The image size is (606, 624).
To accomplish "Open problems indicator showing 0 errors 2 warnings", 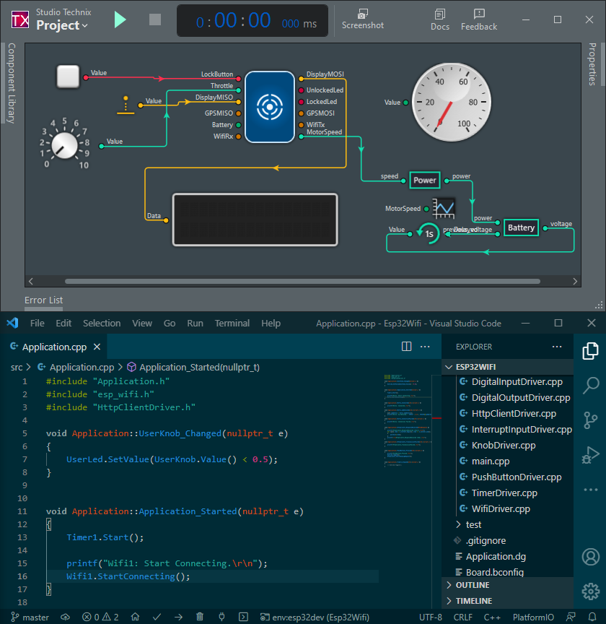I will coord(100,617).
